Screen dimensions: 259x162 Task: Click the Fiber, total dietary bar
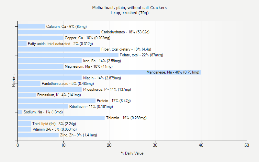[59, 49]
